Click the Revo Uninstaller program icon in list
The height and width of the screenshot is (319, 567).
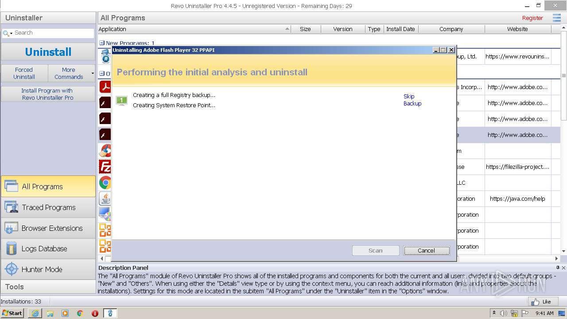tap(105, 57)
